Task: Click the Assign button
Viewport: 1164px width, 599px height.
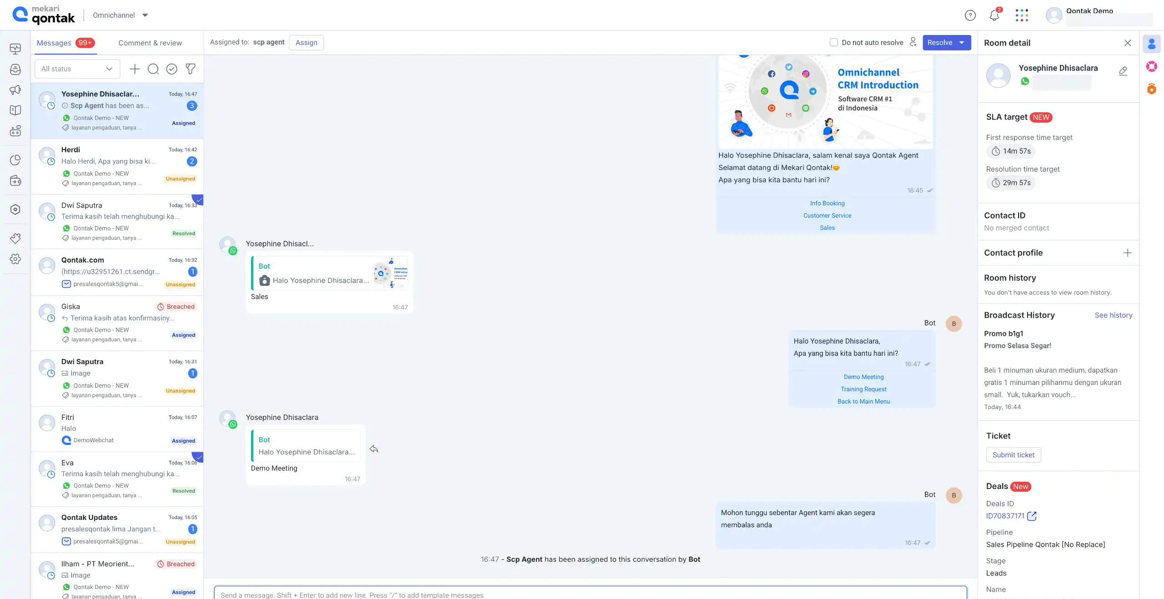Action: [x=306, y=43]
